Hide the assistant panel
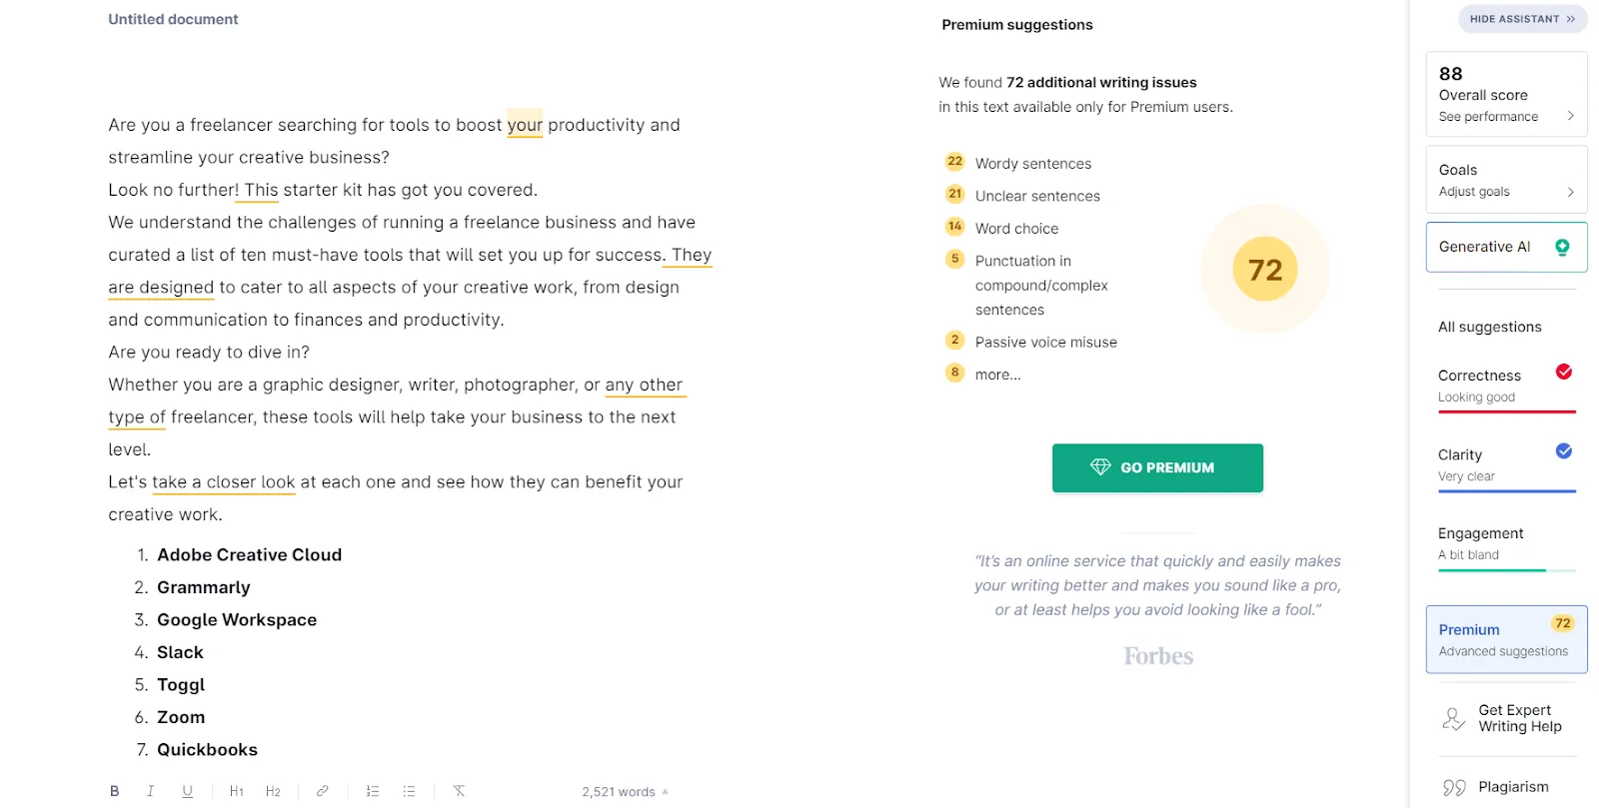Screen dimensions: 1599x808 1522,18
